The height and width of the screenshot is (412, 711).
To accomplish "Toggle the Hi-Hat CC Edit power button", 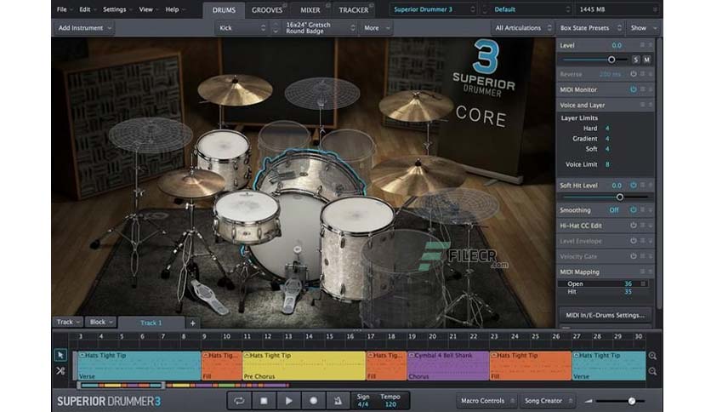I will 633,226.
